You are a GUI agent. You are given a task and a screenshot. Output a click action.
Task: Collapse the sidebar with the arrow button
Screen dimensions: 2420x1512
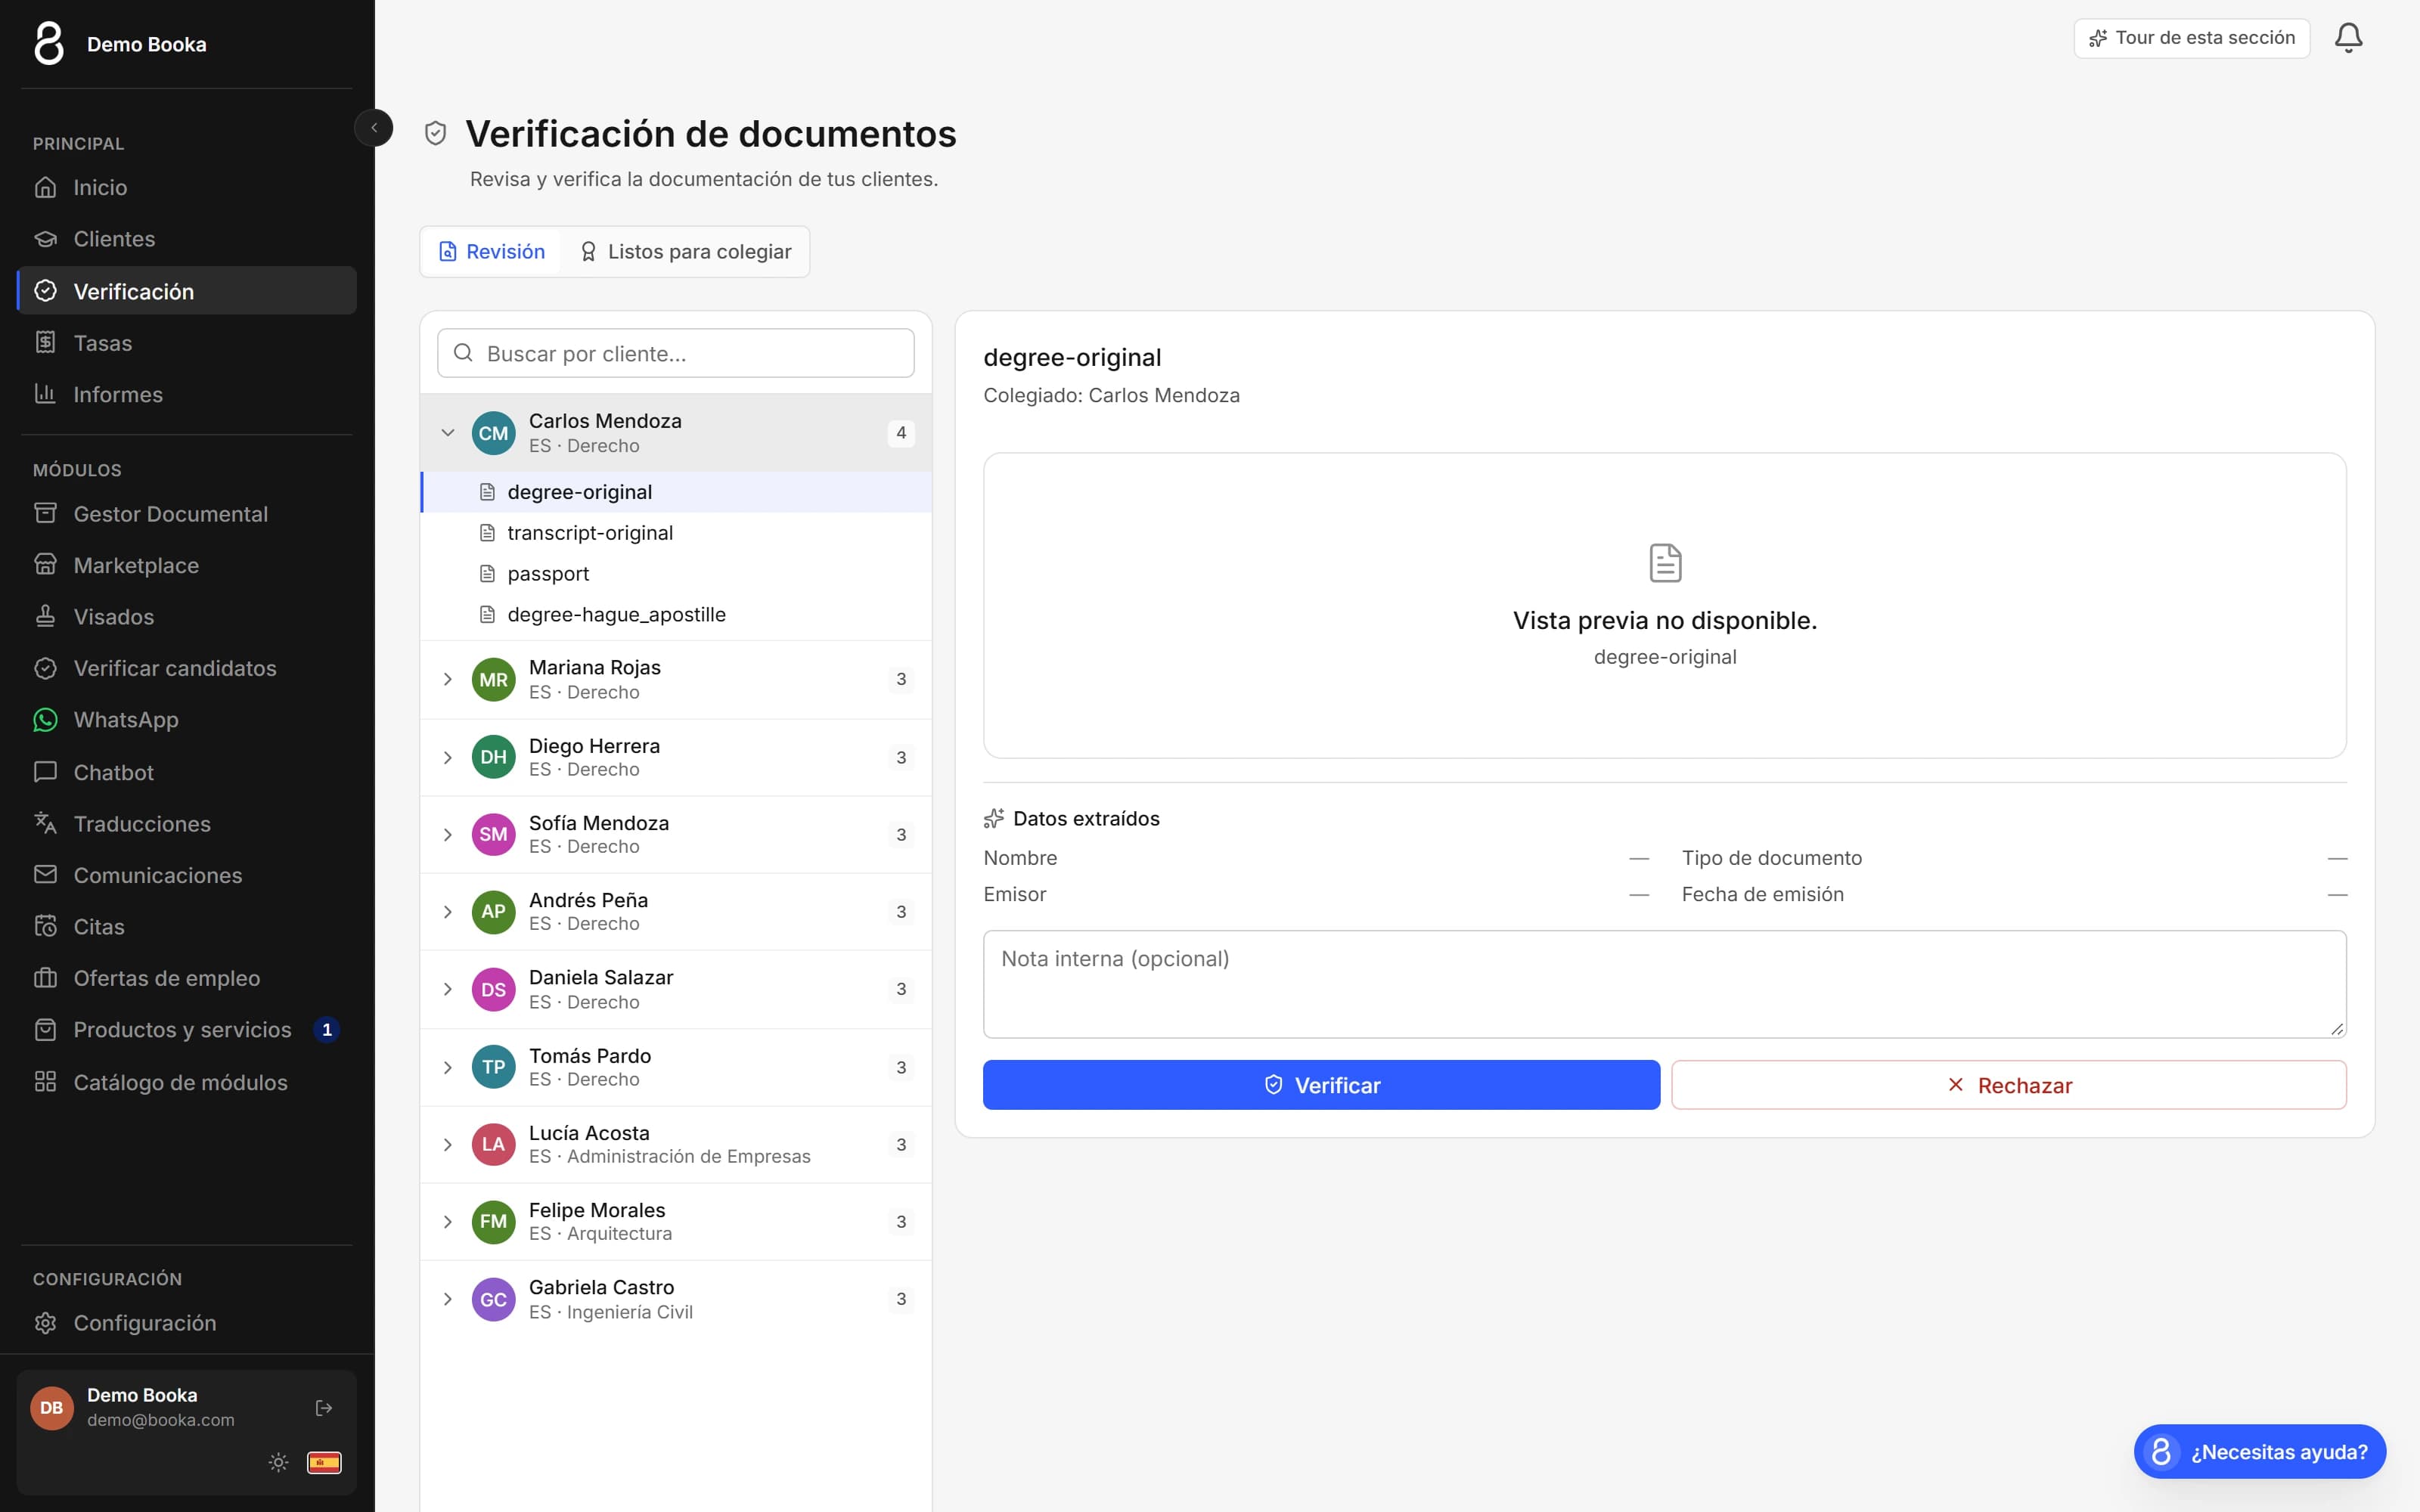tap(374, 128)
